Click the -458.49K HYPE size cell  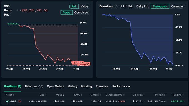[x=38, y=102]
